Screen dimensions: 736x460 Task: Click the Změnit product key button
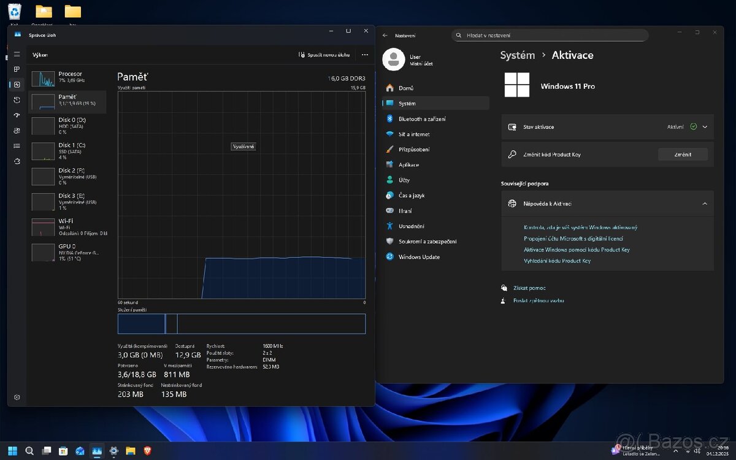click(683, 154)
